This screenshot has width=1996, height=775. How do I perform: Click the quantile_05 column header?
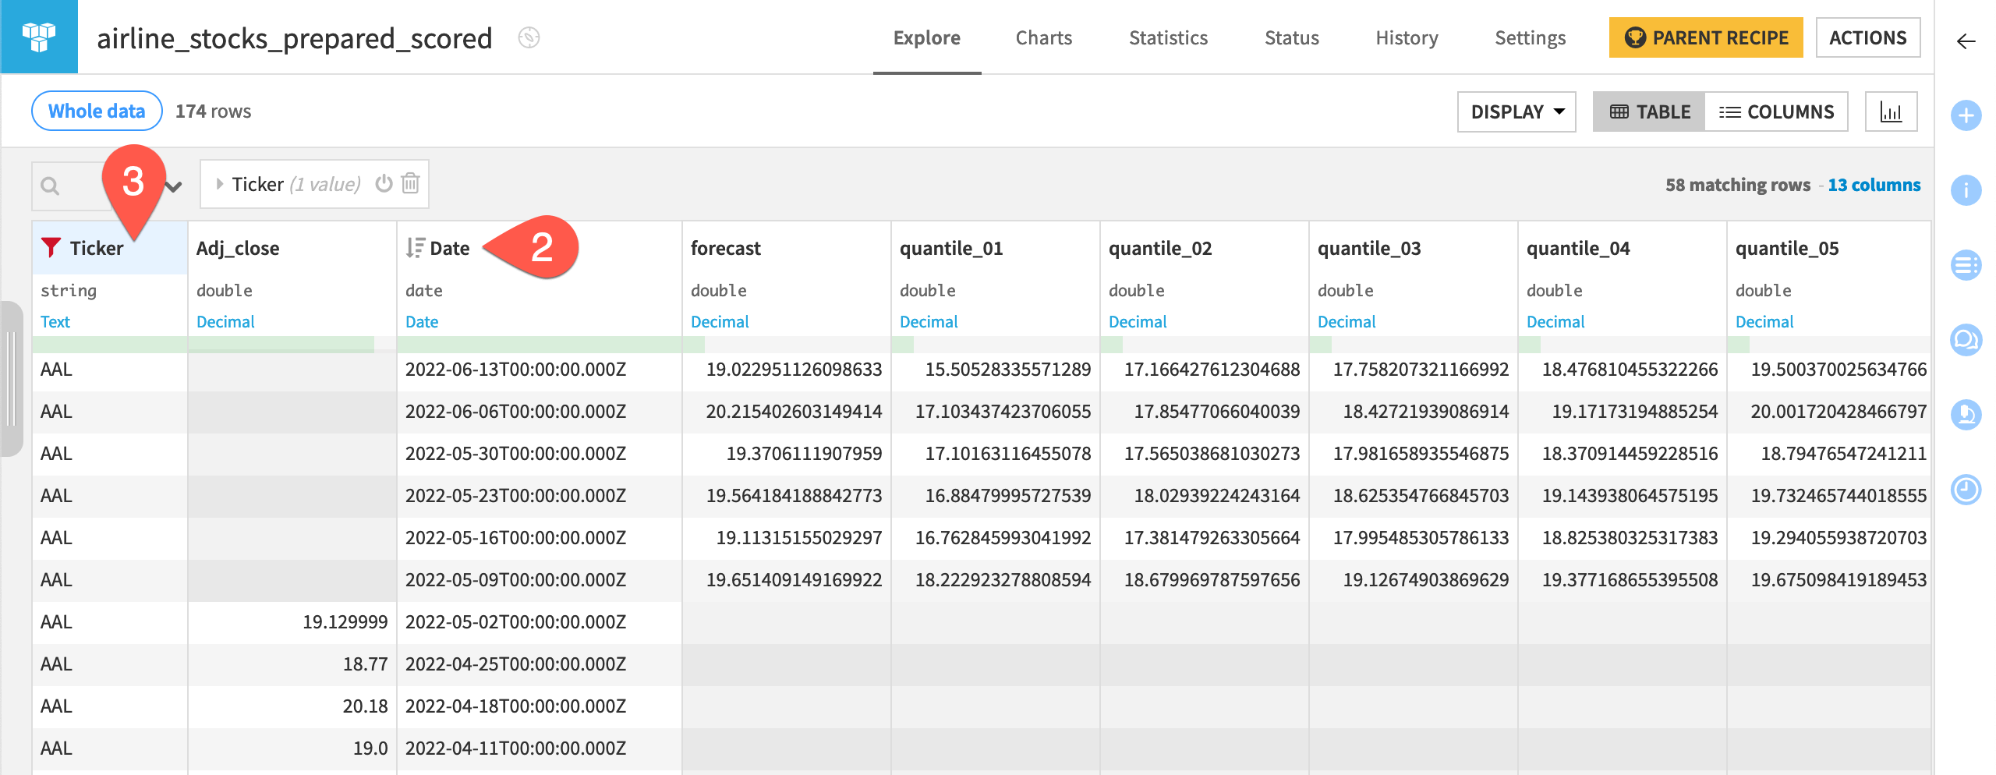[1787, 248]
